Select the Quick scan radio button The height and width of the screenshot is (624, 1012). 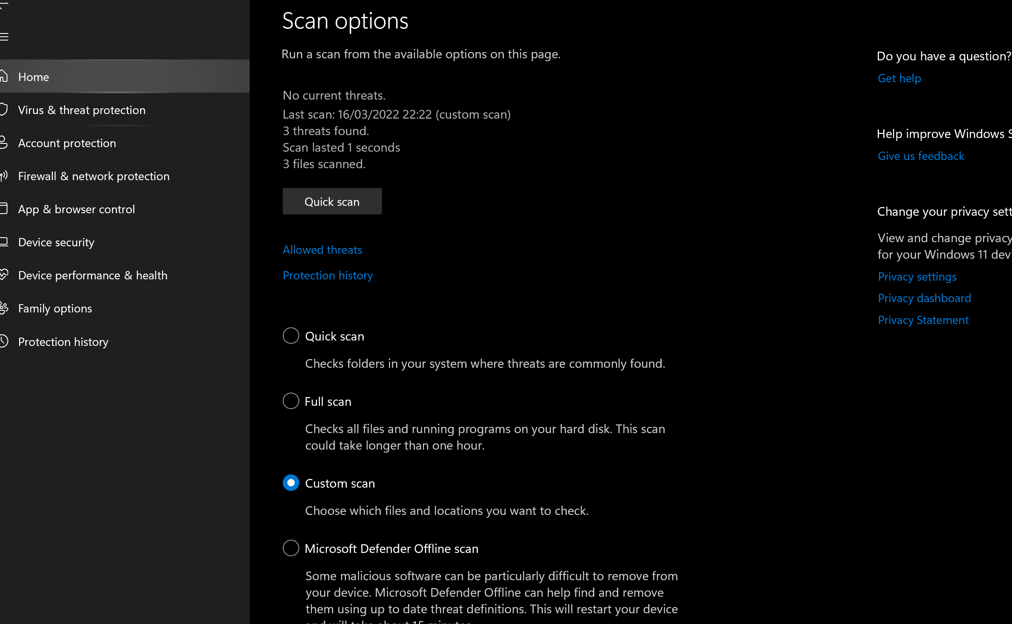pos(291,336)
